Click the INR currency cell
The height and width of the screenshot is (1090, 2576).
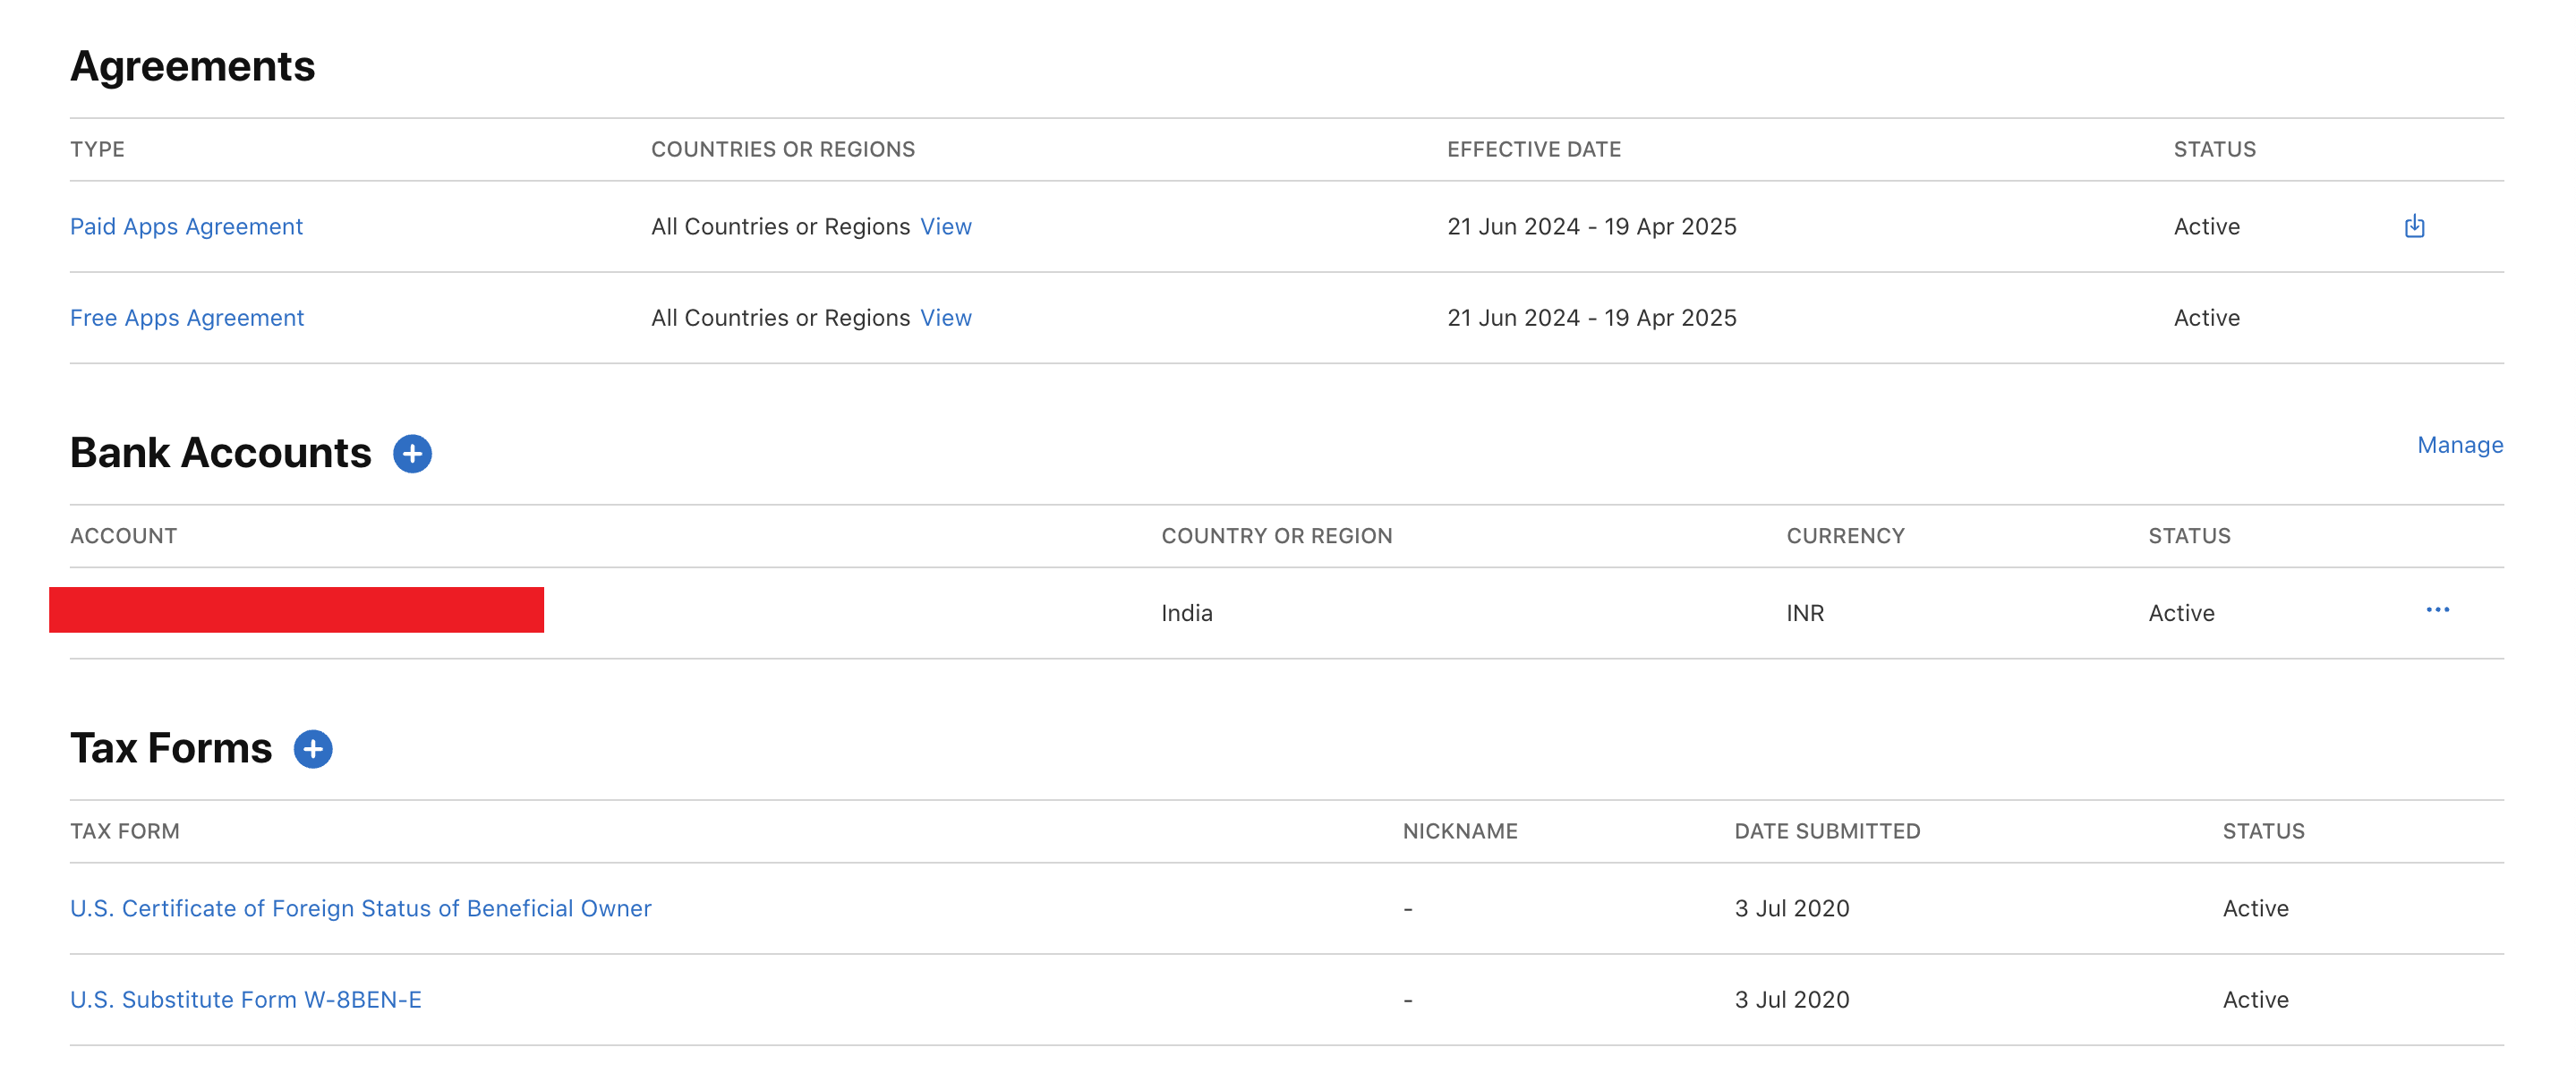pyautogui.click(x=1804, y=613)
